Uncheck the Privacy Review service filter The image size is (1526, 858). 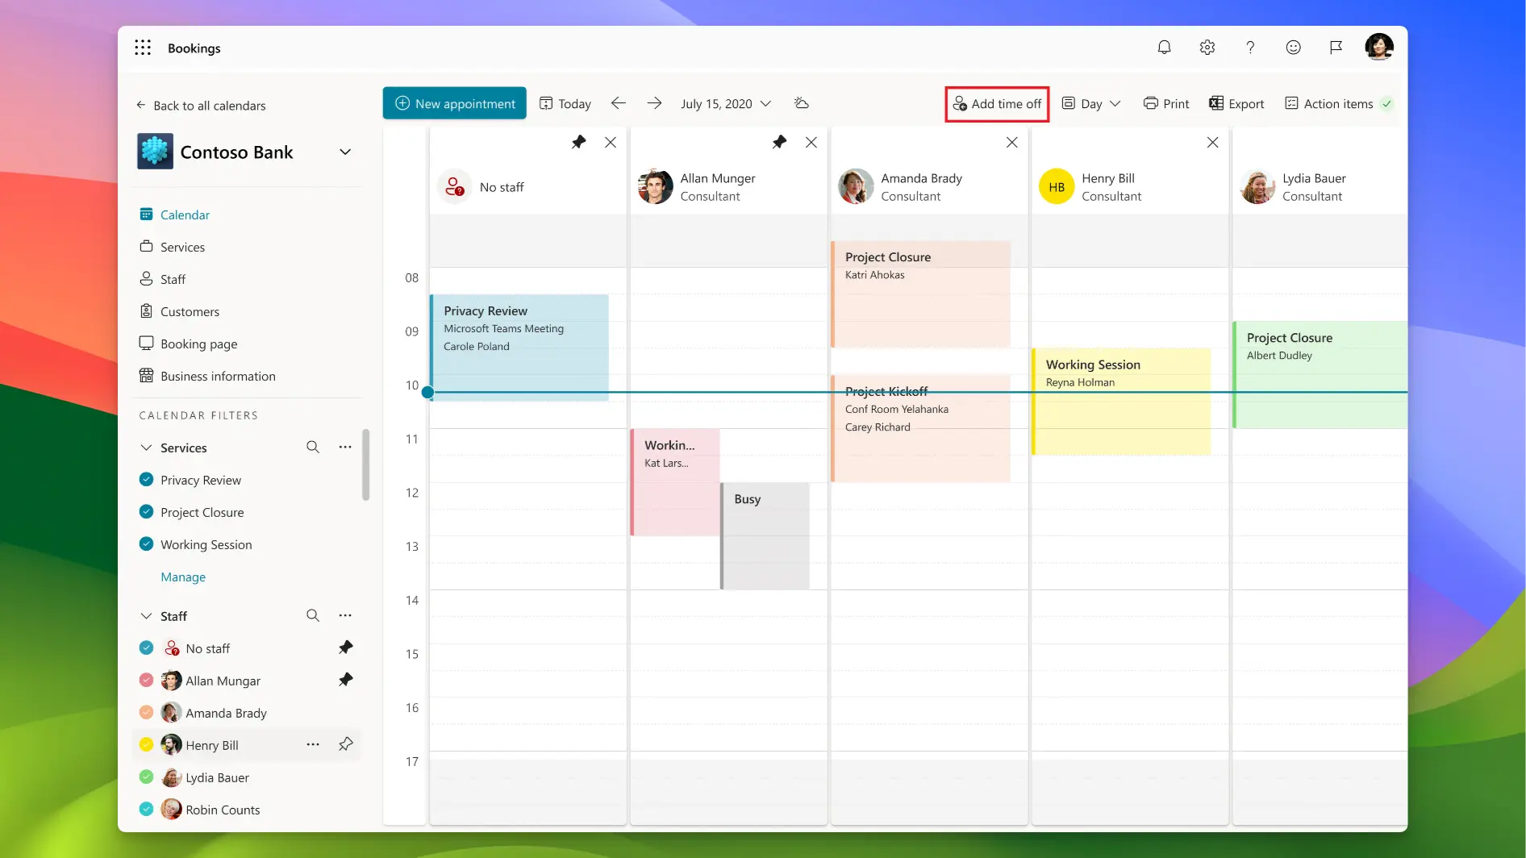pos(146,479)
